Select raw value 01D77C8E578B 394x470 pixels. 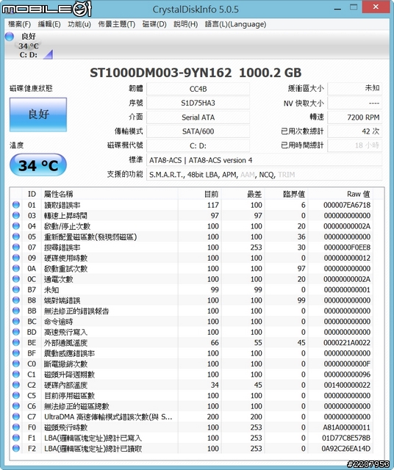[x=346, y=438]
